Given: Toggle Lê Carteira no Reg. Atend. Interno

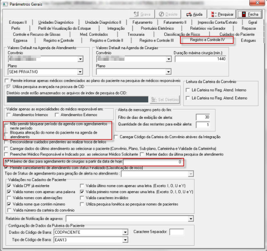Looking at the screenshot, I should tap(188, 90).
